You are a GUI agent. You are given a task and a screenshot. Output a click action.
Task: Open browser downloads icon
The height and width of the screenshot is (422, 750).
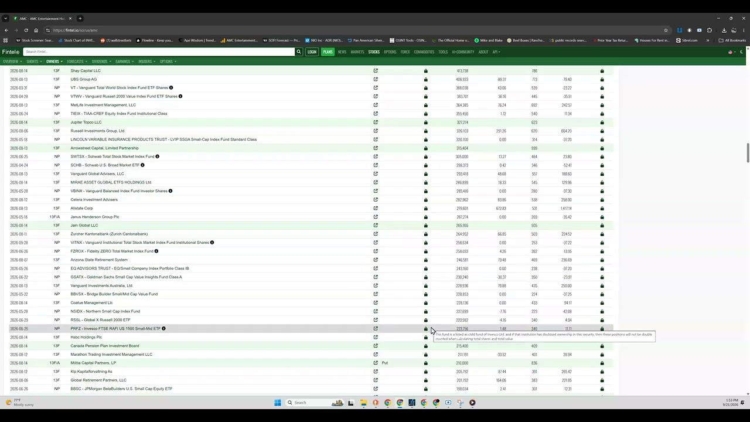click(x=724, y=30)
